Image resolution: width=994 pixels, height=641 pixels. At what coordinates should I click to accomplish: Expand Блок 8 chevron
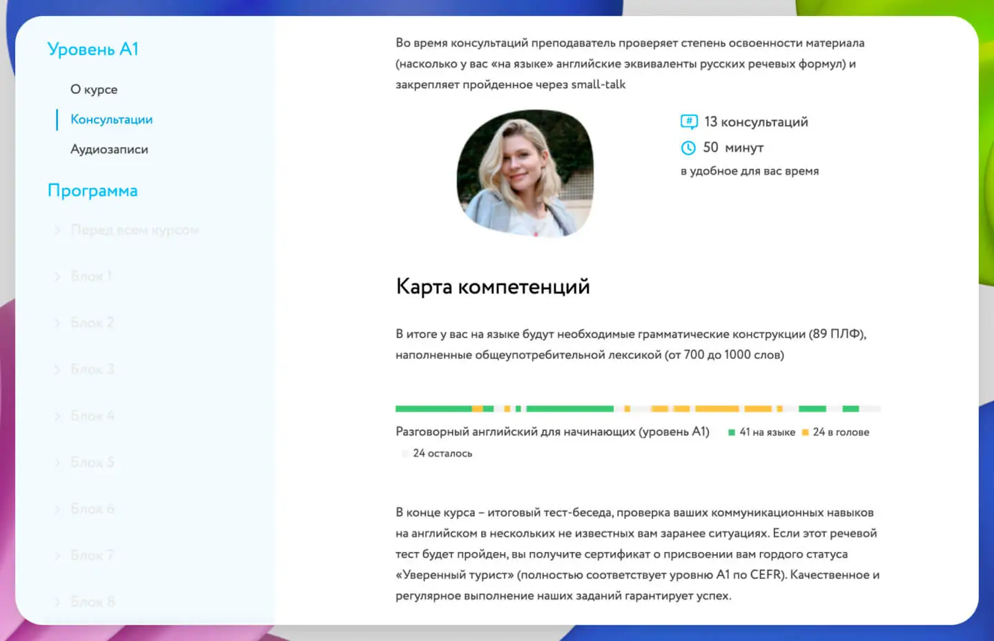[57, 602]
